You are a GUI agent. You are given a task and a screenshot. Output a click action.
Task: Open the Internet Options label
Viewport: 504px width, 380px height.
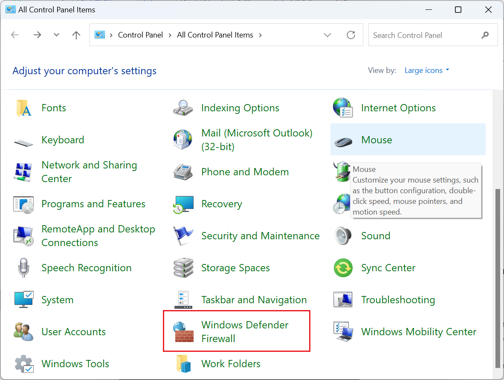click(x=398, y=108)
